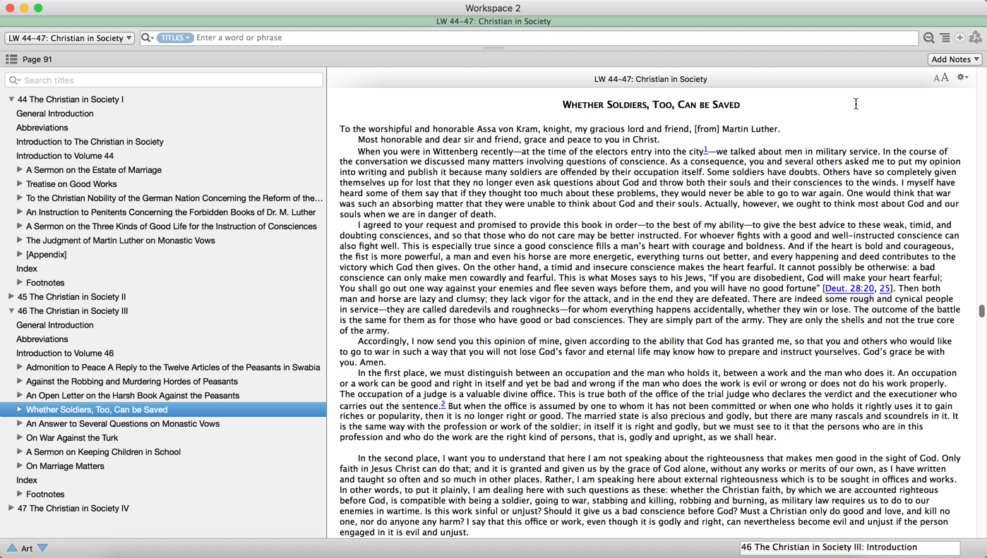Click the fuzzy search magnifier icon
Screen dimensions: 987x558
tap(929, 38)
